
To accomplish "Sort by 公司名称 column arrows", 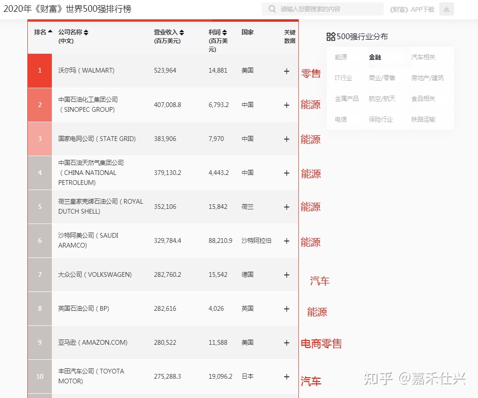I will point(86,33).
